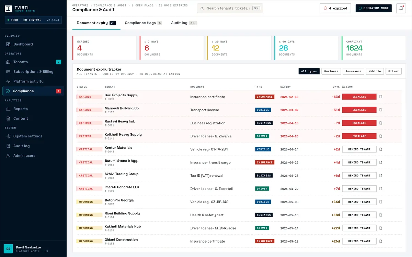Open document icon for Kakheti Materials Hub
Screen dimensions: 412x257
pyautogui.click(x=381, y=228)
